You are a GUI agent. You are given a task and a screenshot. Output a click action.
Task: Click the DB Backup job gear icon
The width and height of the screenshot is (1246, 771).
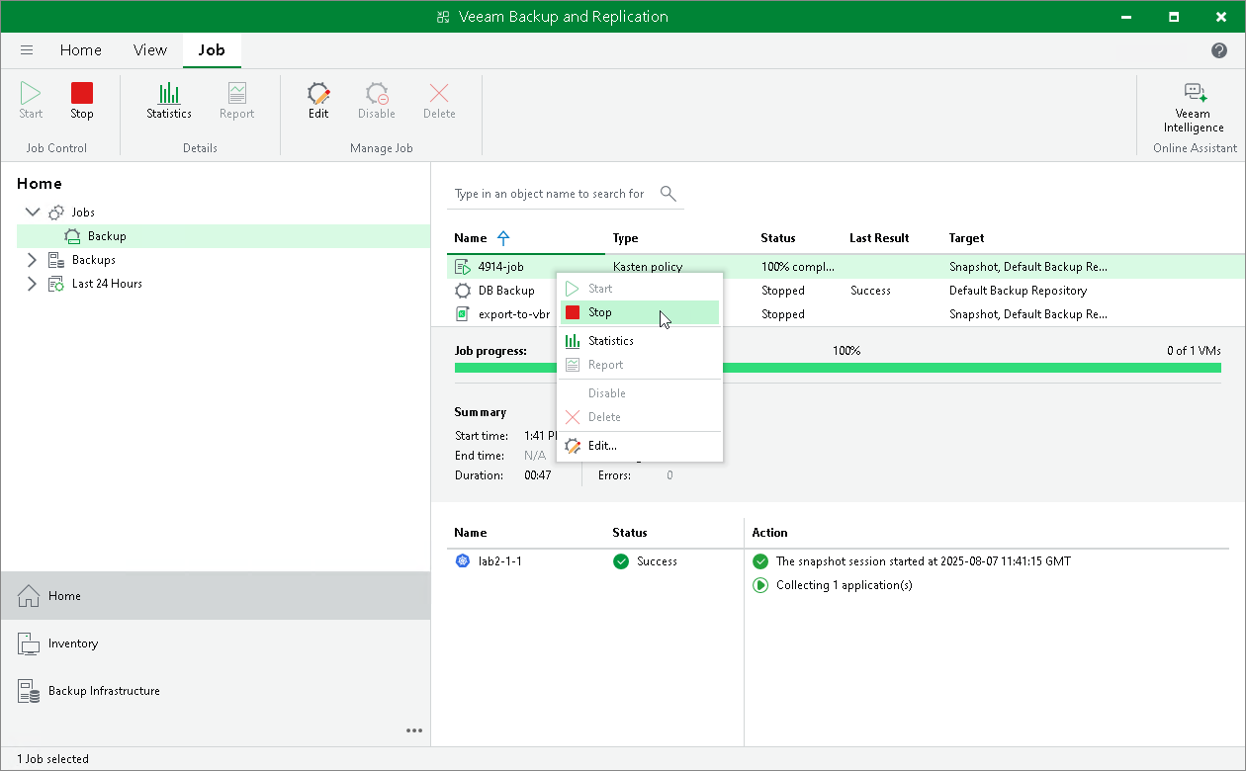pos(462,291)
